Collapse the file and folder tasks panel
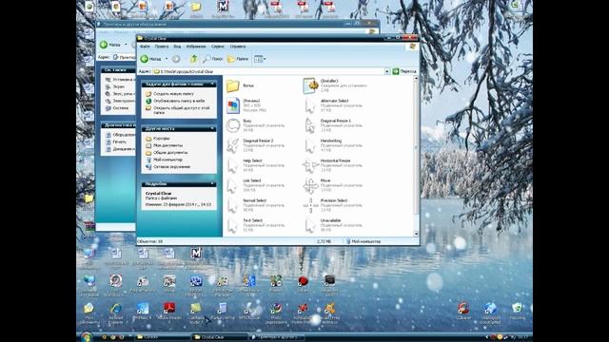This screenshot has width=609, height=342. pyautogui.click(x=212, y=84)
